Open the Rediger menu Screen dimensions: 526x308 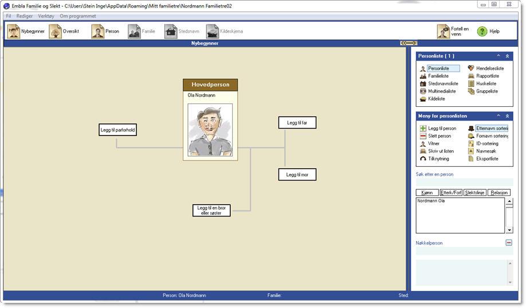click(x=25, y=16)
